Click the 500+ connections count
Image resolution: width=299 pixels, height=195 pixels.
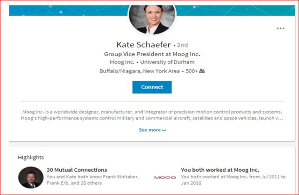191,71
